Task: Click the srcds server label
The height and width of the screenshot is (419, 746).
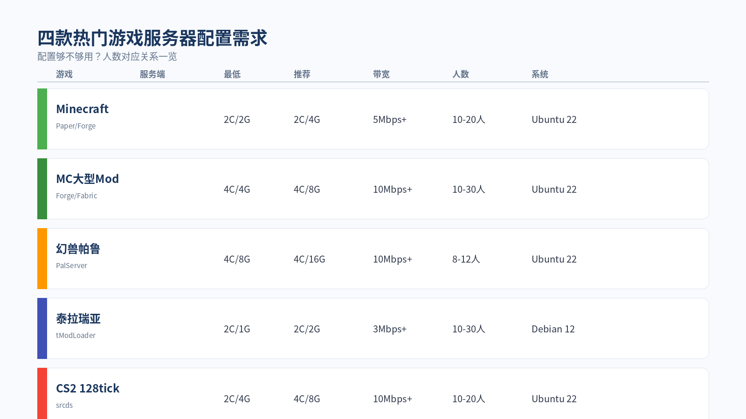Action: click(x=64, y=405)
